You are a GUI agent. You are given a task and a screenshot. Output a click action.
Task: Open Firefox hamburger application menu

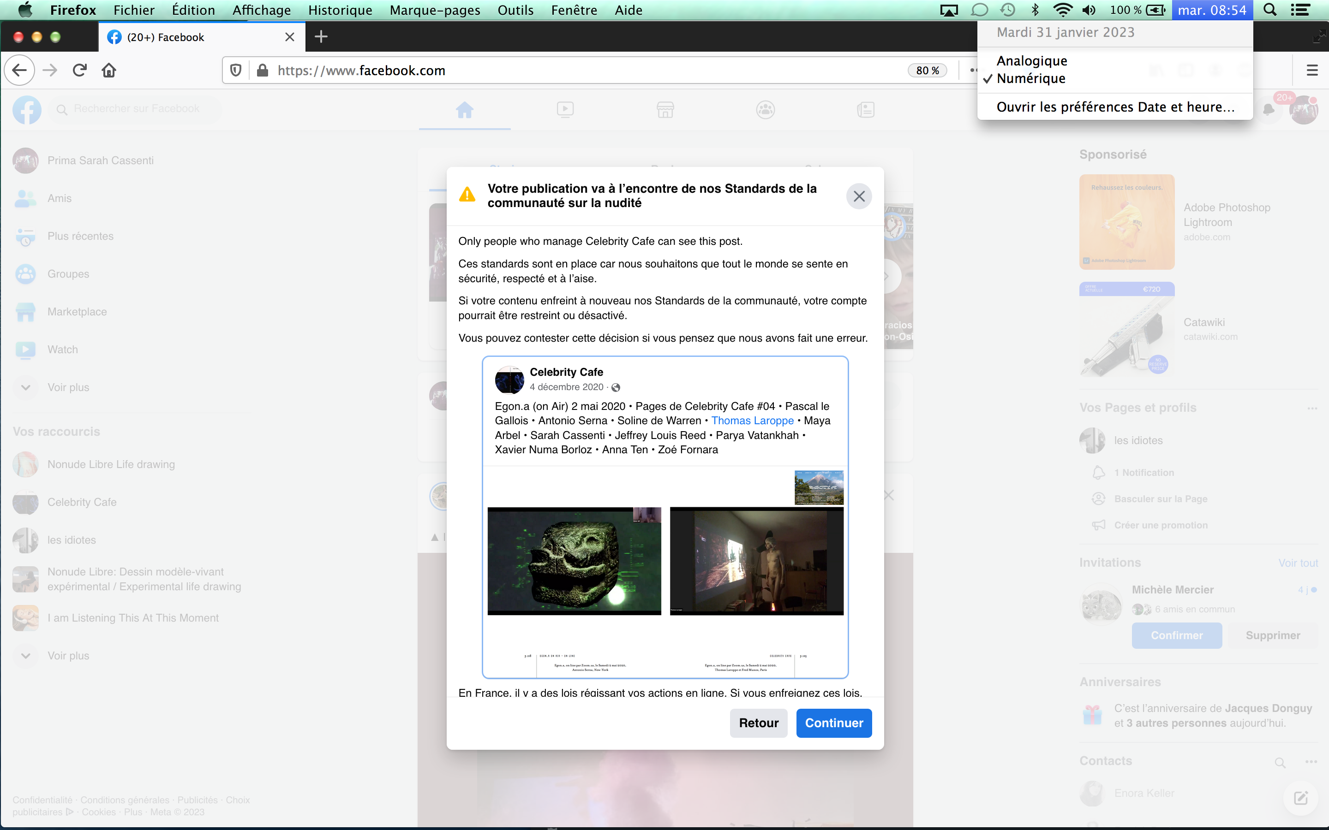pos(1312,70)
